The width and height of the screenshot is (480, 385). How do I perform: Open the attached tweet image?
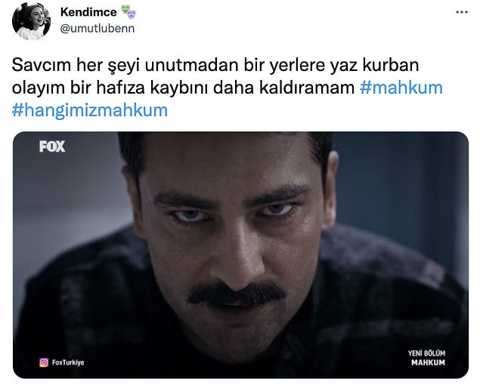(x=240, y=255)
